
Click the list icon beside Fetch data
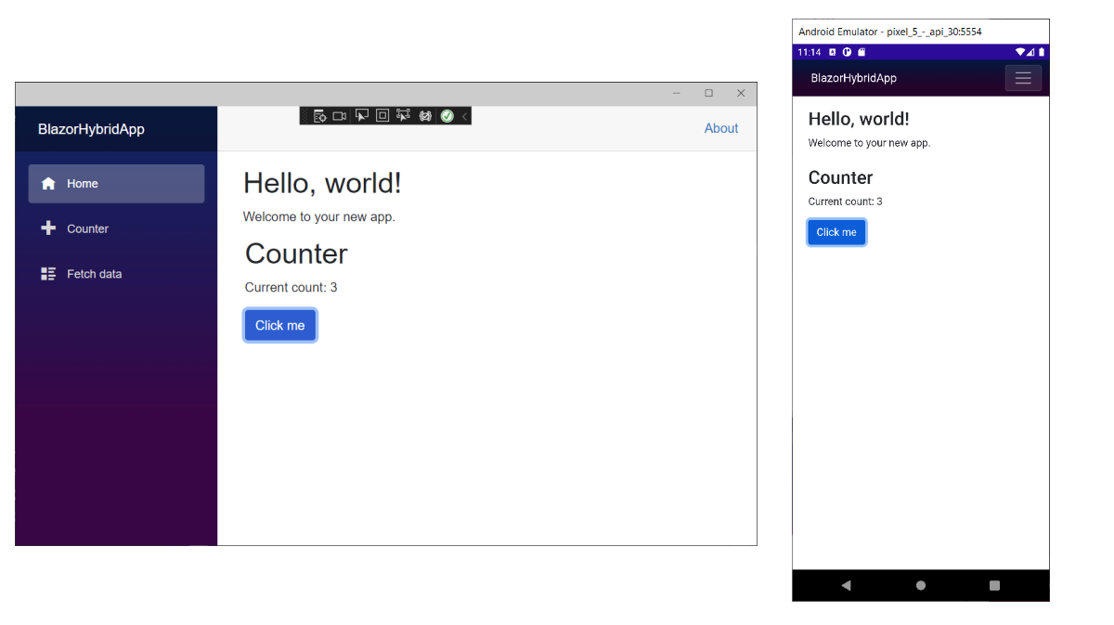pos(47,273)
